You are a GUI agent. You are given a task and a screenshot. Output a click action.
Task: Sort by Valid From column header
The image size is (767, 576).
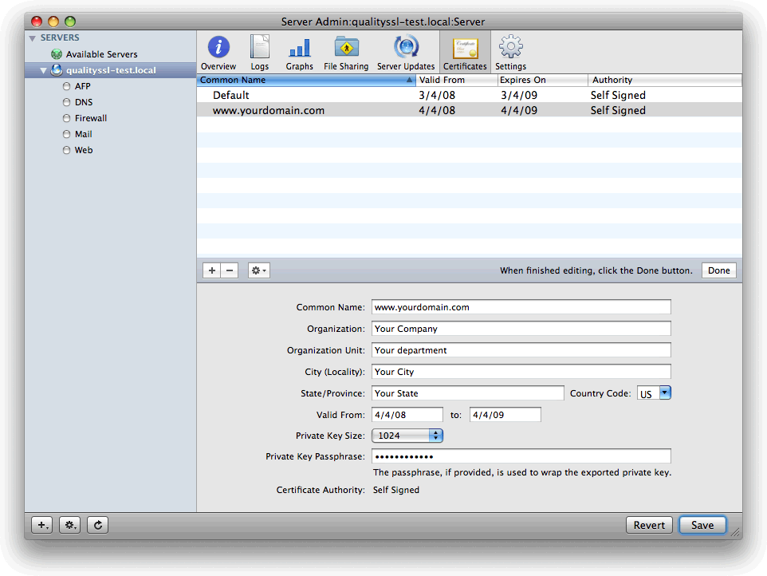[456, 80]
